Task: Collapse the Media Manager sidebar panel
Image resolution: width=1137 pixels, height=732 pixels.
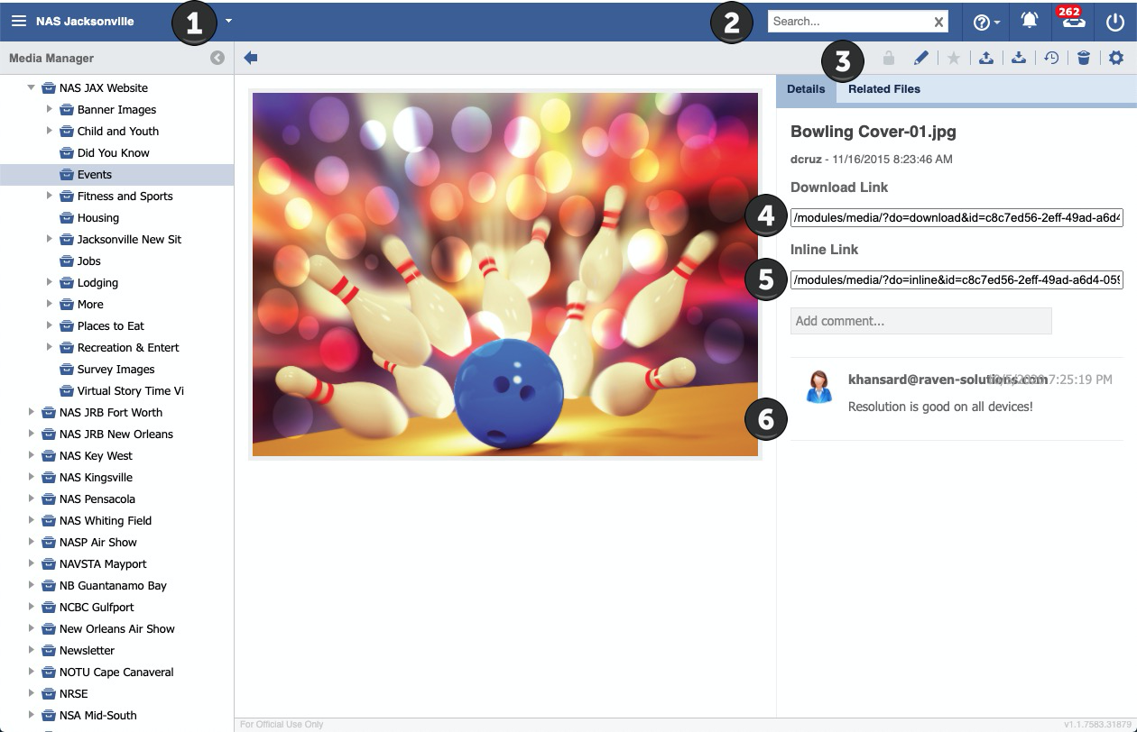Action: pos(217,58)
